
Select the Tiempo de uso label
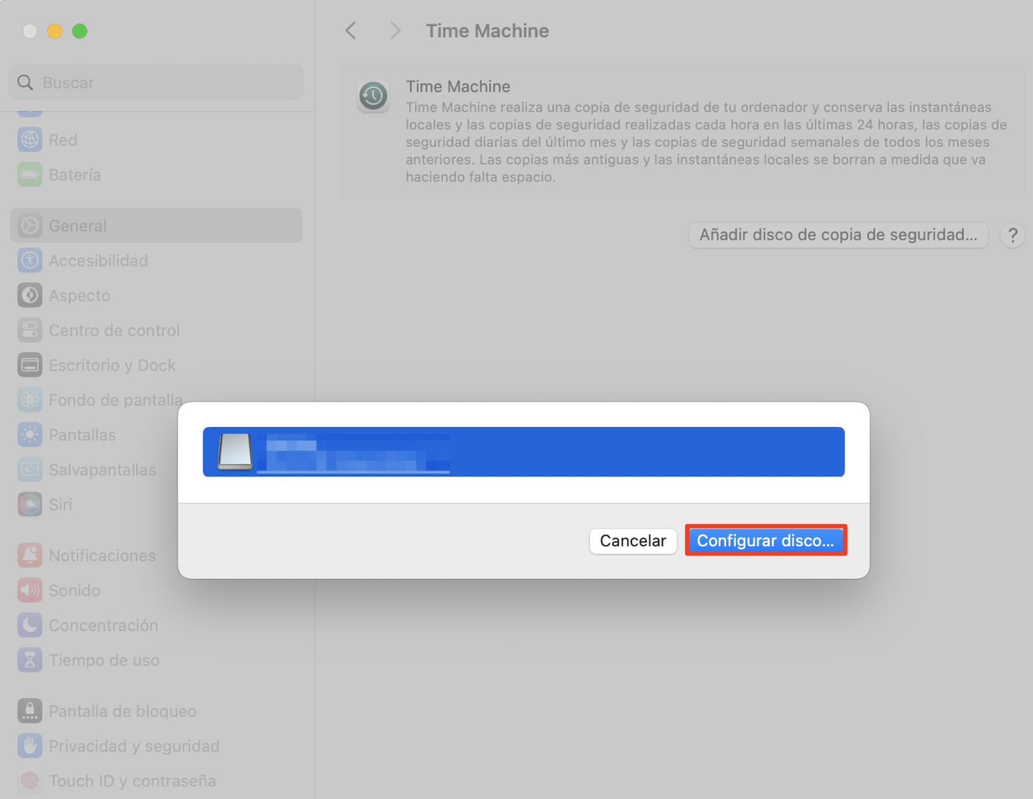[x=104, y=660]
